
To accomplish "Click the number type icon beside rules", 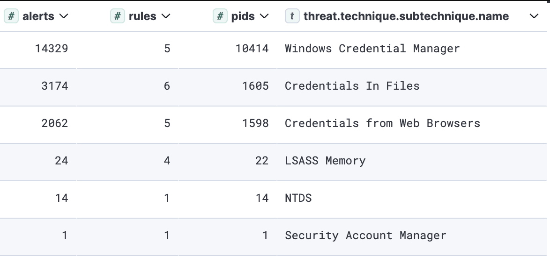I will tap(118, 16).
